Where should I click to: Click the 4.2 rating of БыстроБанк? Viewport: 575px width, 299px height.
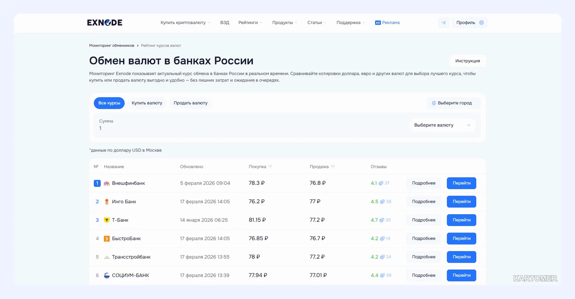(x=374, y=238)
